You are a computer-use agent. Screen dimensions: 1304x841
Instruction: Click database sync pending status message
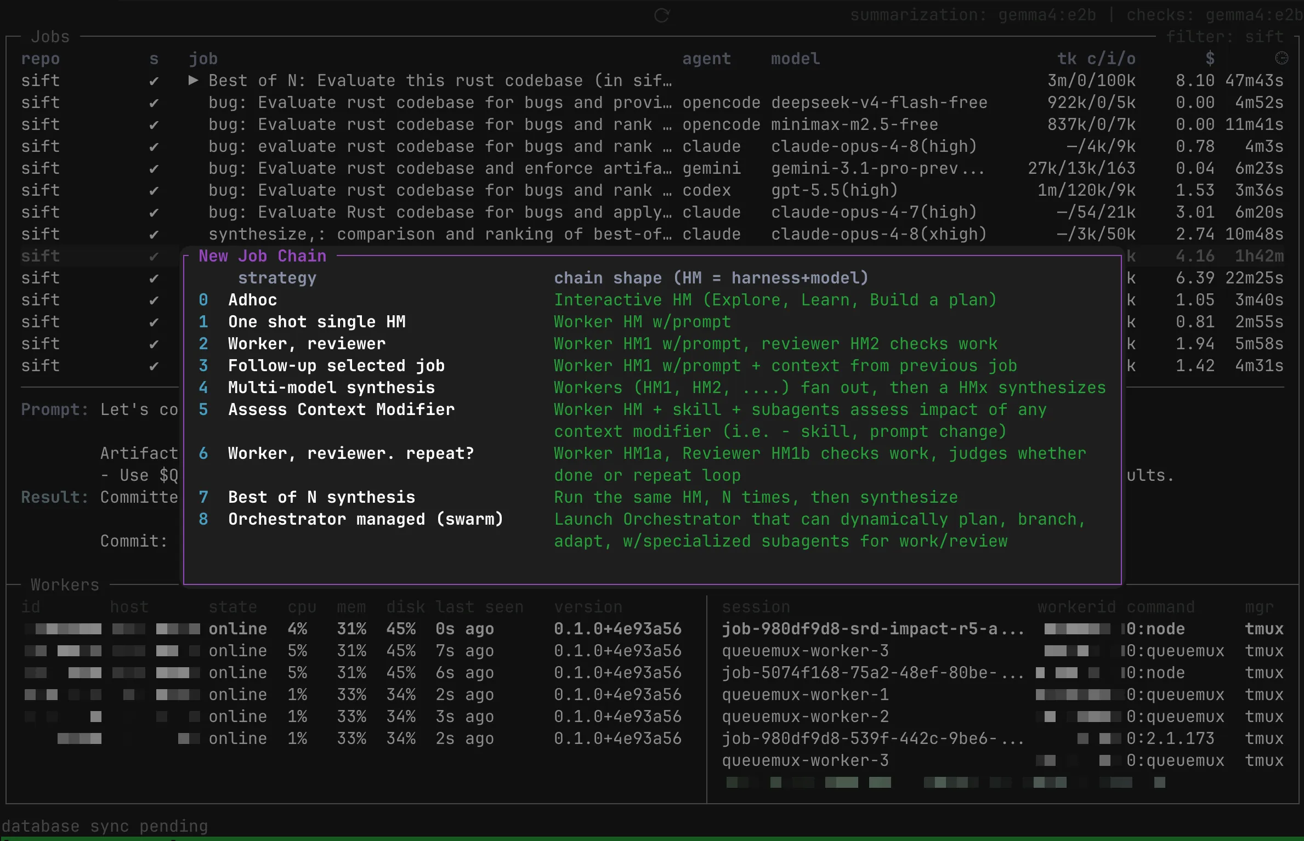[x=105, y=826]
